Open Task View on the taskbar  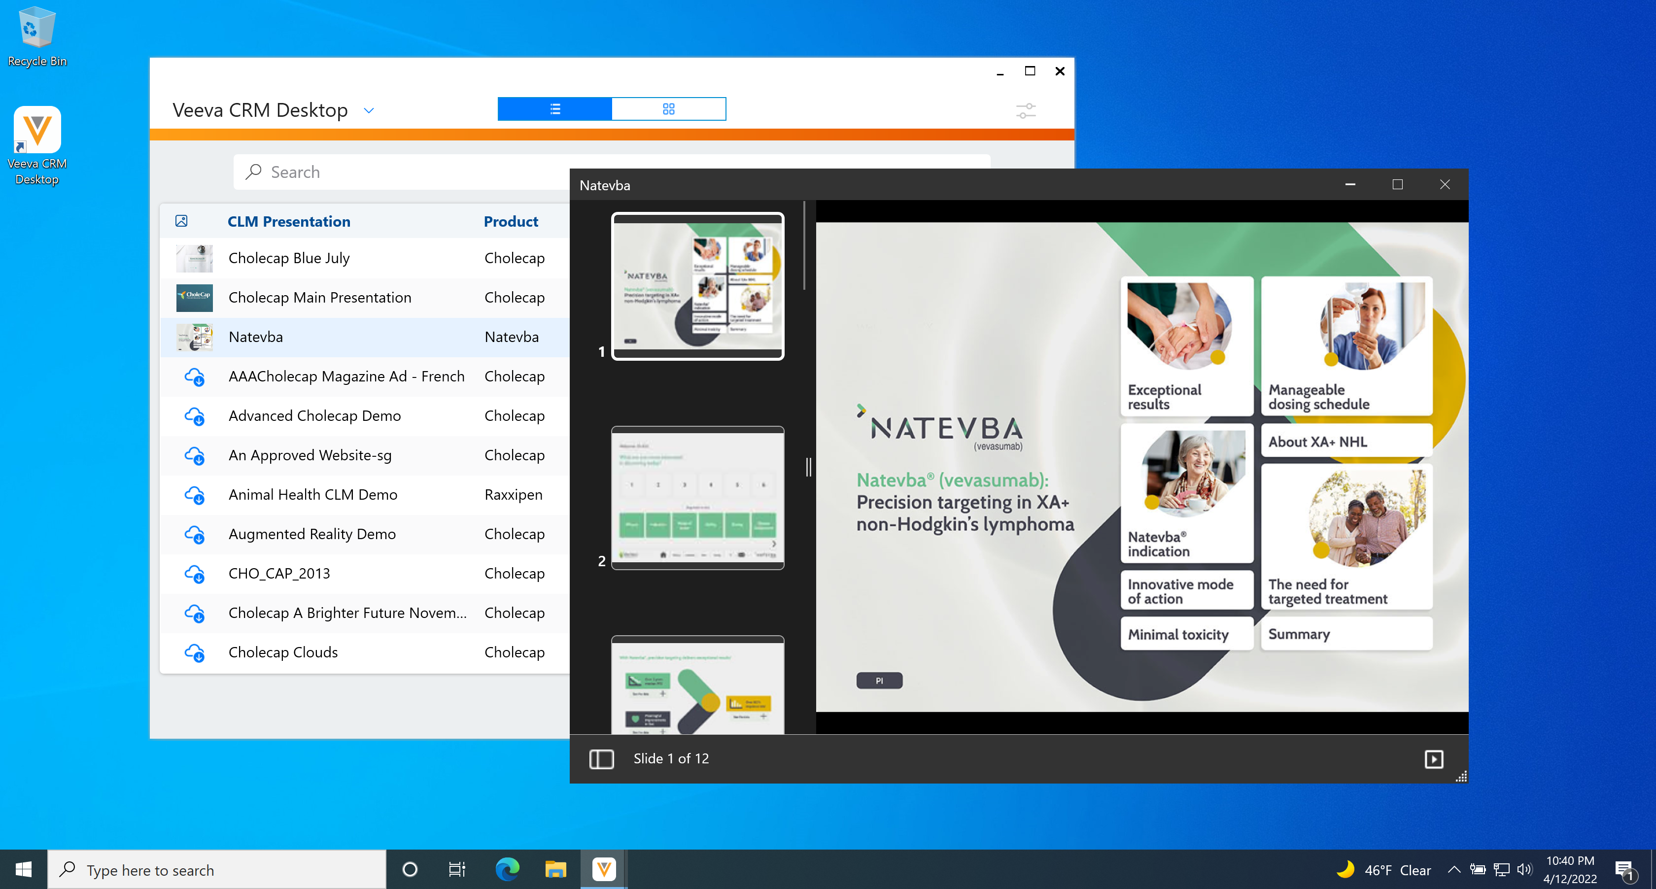[456, 870]
